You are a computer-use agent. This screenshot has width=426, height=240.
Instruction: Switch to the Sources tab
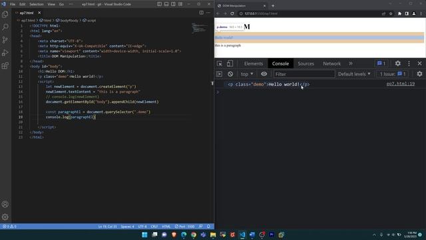[306, 64]
